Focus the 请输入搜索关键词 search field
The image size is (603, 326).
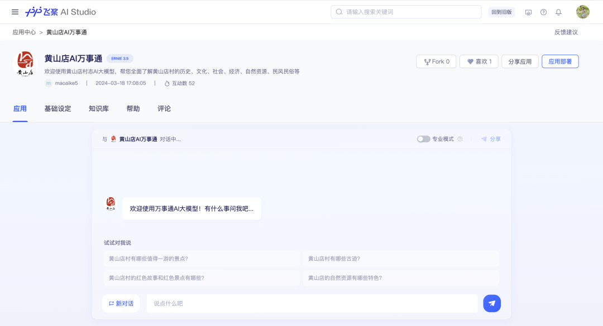point(406,12)
